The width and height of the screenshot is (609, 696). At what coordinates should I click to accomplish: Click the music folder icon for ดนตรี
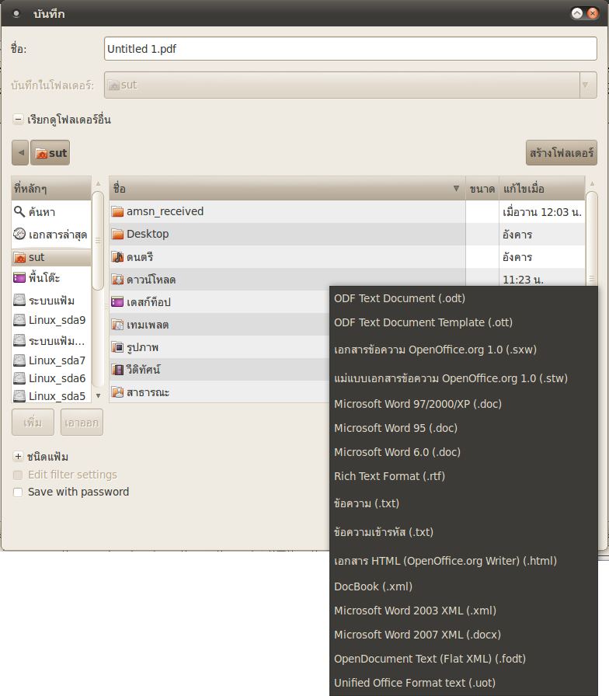[x=117, y=256]
